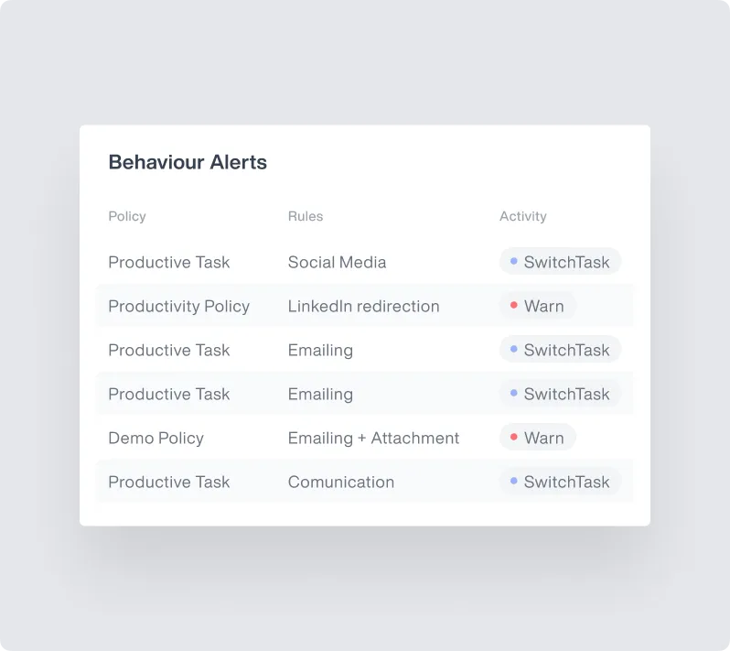This screenshot has height=651, width=730.
Task: Click the Warn badge for Demo Policy
Action: (538, 437)
